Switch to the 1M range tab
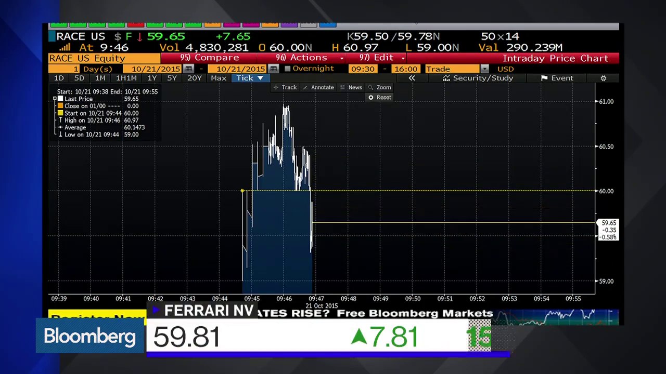This screenshot has width=666, height=374. 100,78
